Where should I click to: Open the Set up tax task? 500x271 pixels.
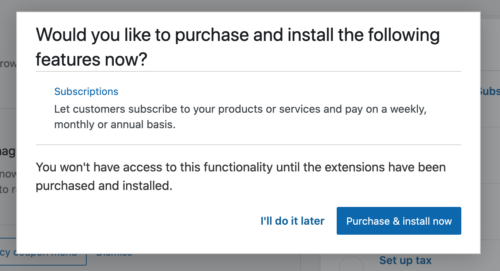tap(405, 261)
